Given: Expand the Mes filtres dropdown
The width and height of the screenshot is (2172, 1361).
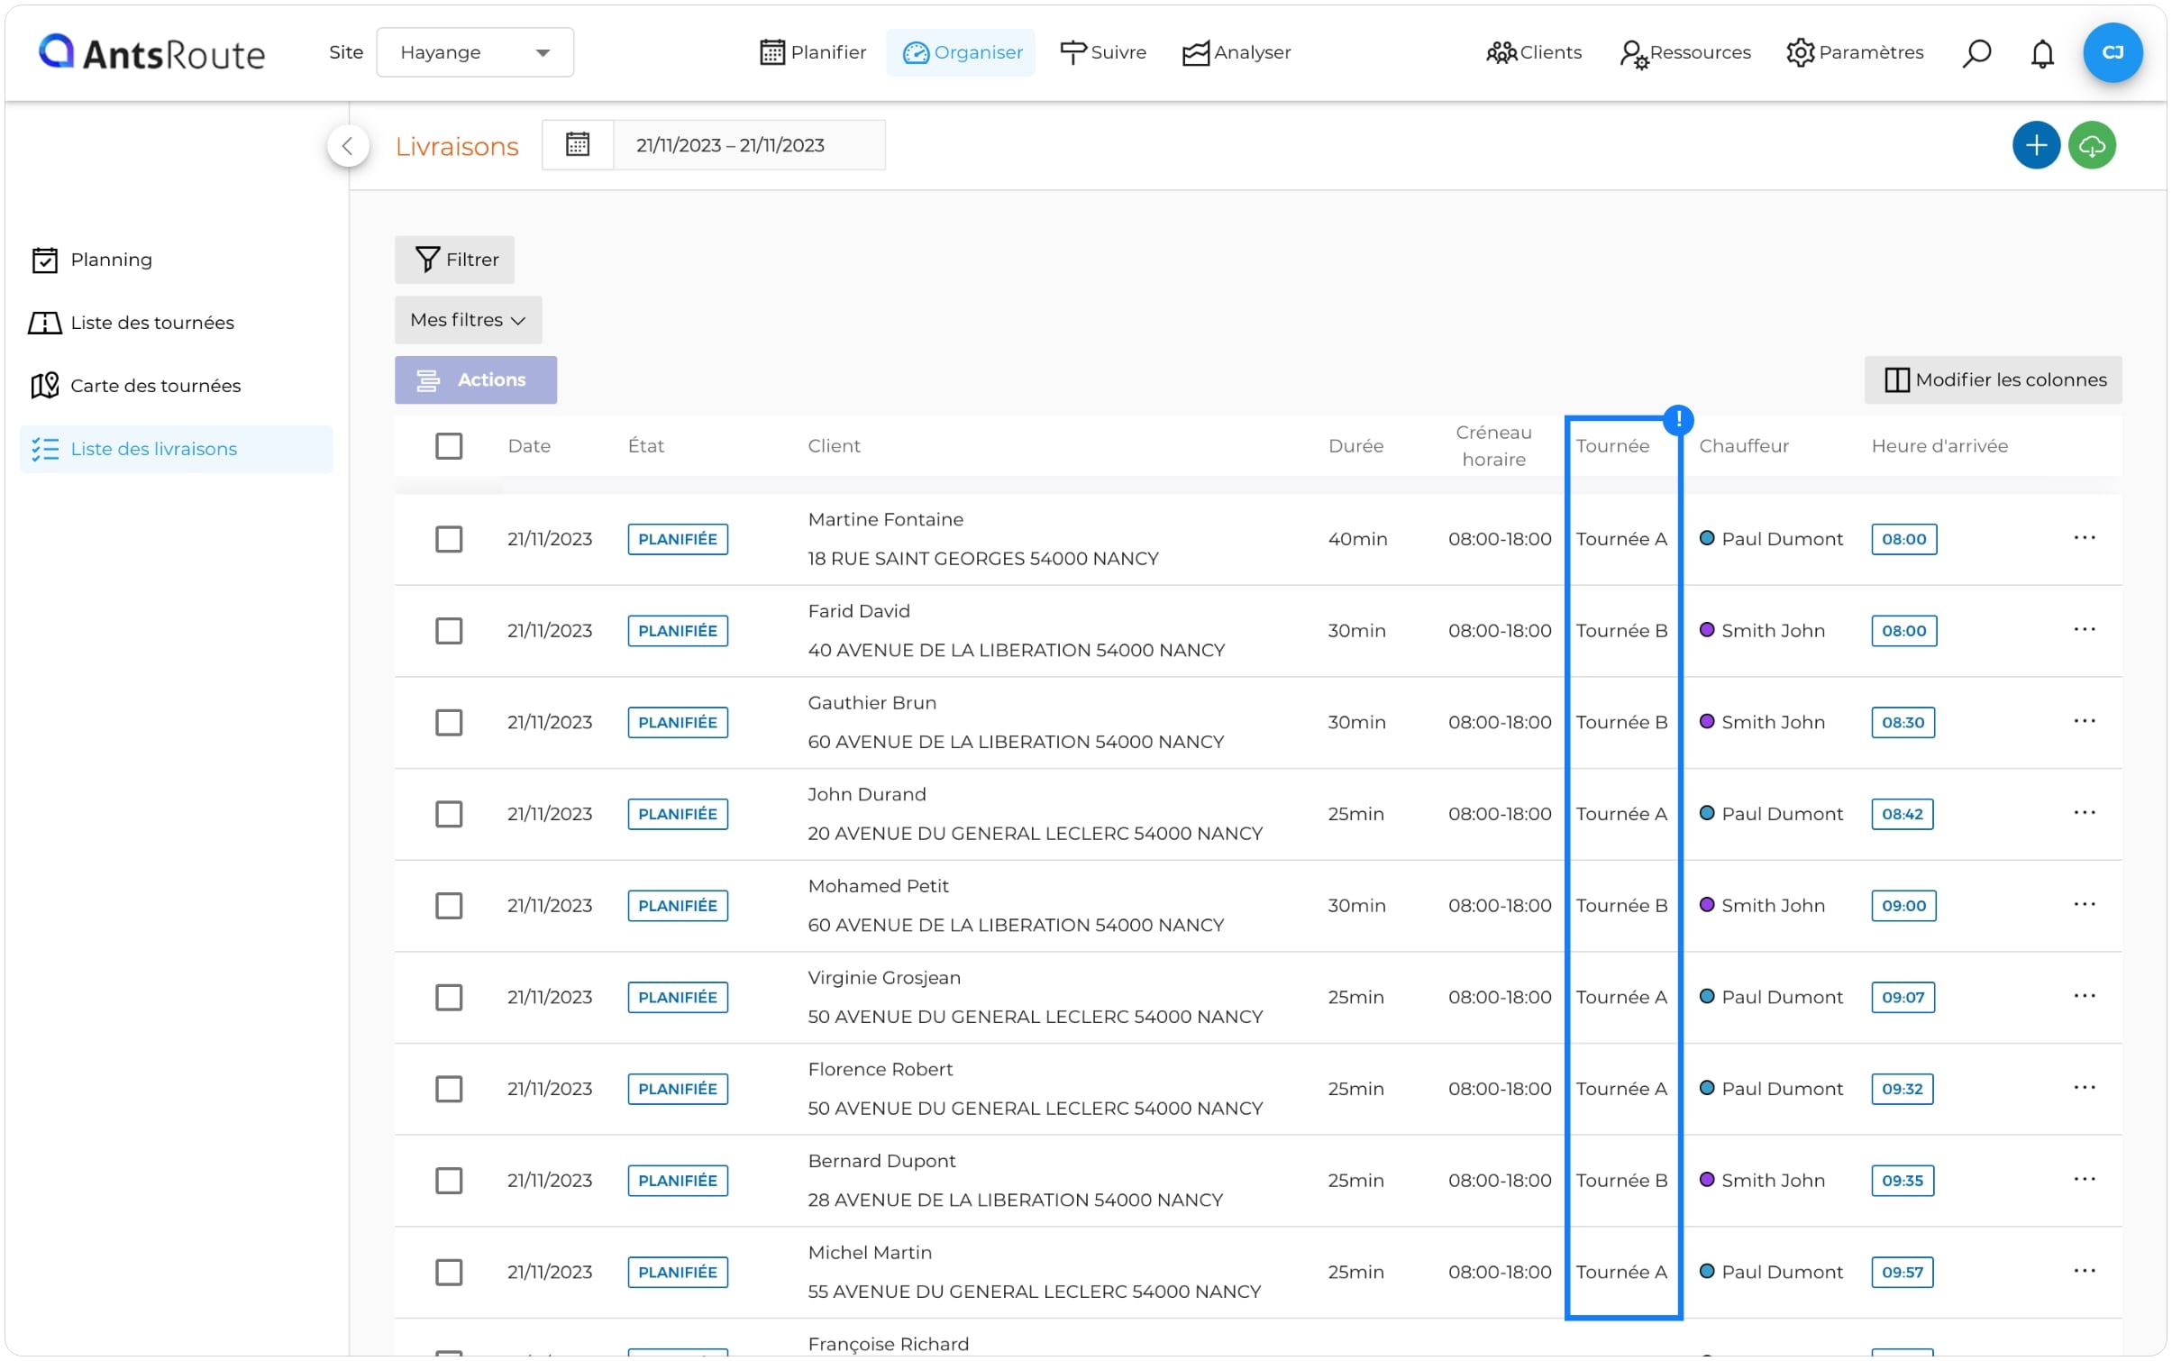Looking at the screenshot, I should pos(468,320).
